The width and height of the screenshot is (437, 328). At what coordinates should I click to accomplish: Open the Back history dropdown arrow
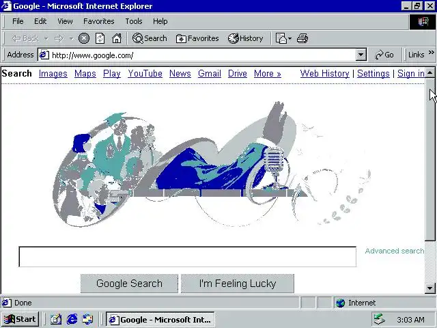[46, 38]
